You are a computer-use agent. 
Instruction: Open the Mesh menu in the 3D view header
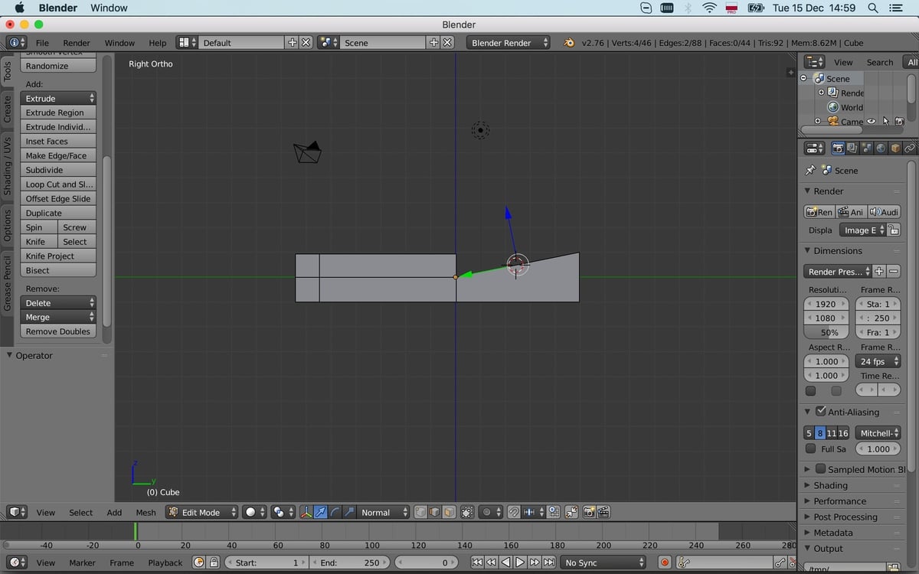coord(146,512)
